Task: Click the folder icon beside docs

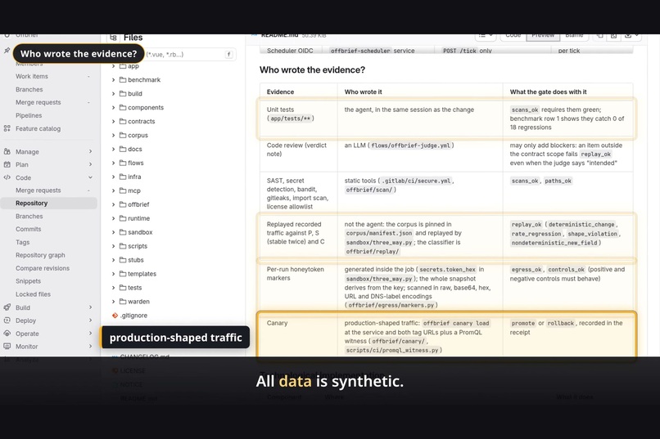Action: [x=123, y=149]
